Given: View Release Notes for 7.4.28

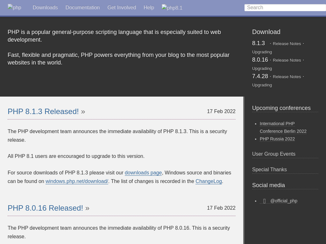Looking at the screenshot, I should pos(287,77).
